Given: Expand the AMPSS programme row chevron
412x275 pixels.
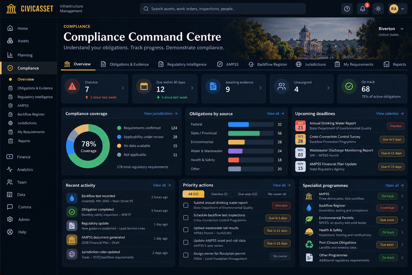Looking at the screenshot, I should point(402,196).
